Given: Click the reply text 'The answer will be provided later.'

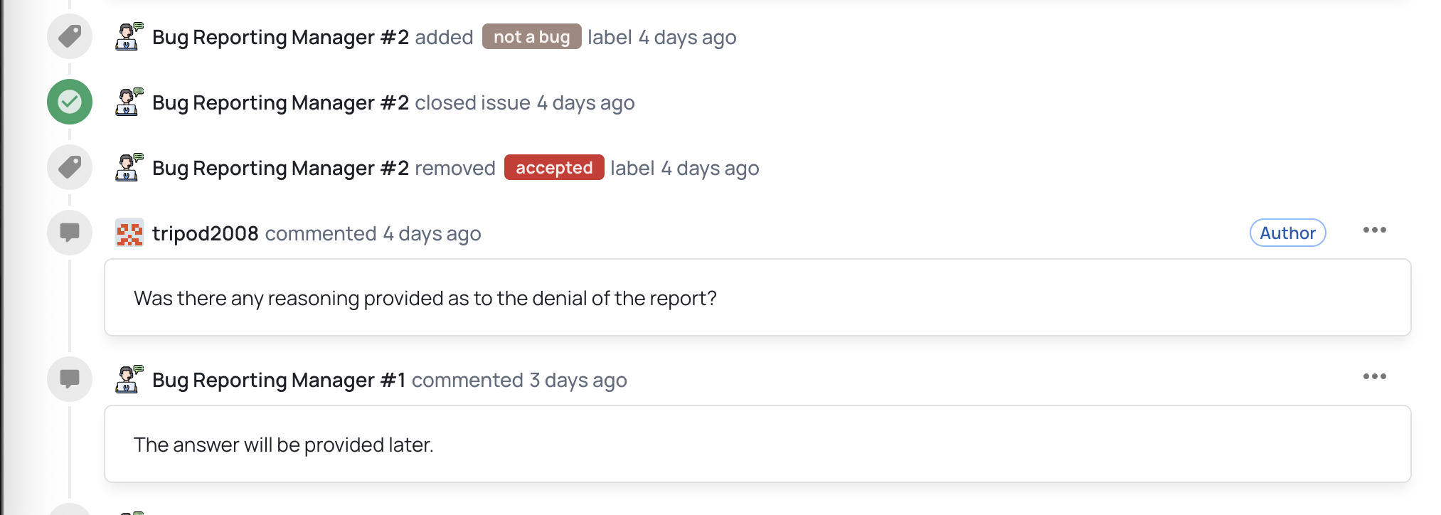Looking at the screenshot, I should point(283,445).
